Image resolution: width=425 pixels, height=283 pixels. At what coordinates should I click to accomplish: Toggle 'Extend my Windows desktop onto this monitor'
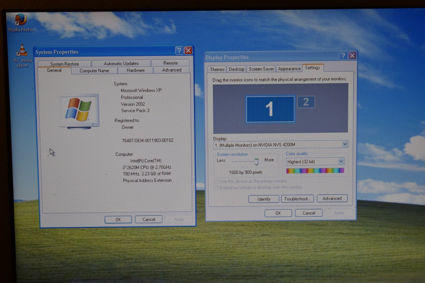[216, 188]
